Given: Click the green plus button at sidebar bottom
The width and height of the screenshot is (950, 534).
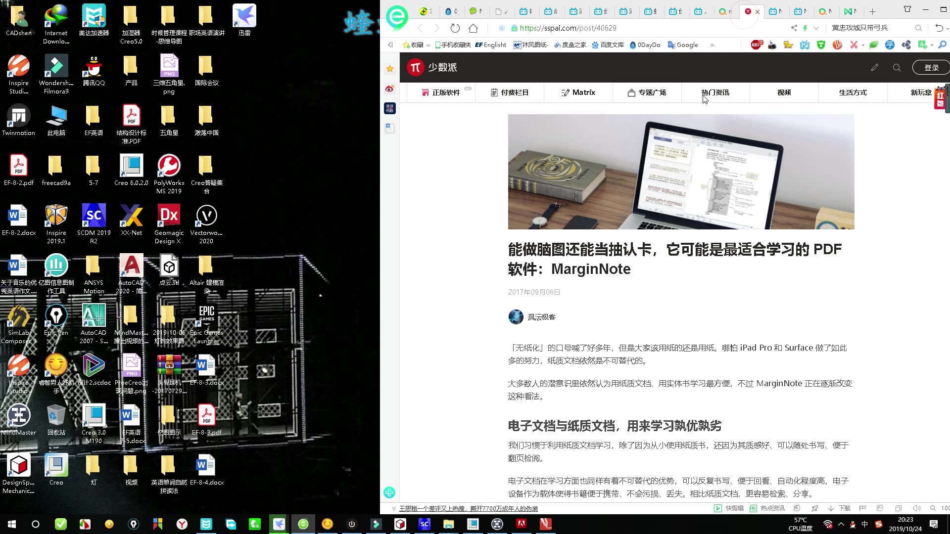Looking at the screenshot, I should [389, 492].
